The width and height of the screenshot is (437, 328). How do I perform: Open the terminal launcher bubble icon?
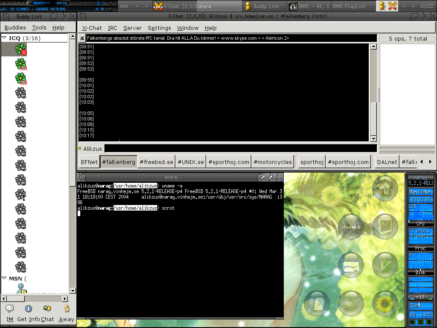click(385, 227)
